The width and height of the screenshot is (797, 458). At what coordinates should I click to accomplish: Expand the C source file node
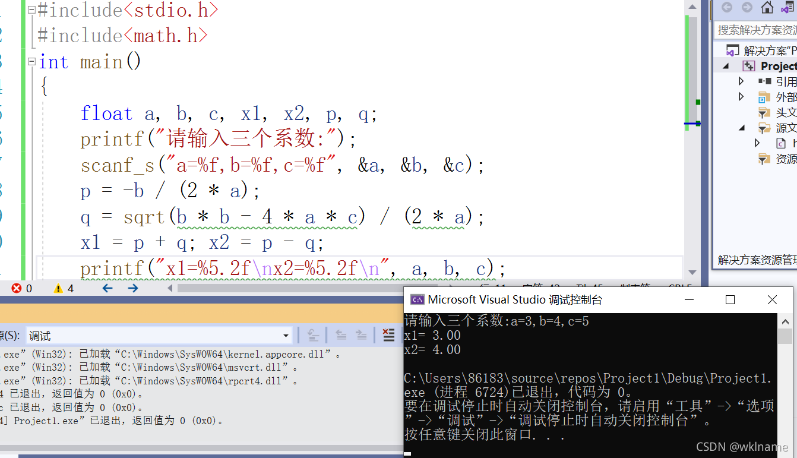click(x=757, y=143)
